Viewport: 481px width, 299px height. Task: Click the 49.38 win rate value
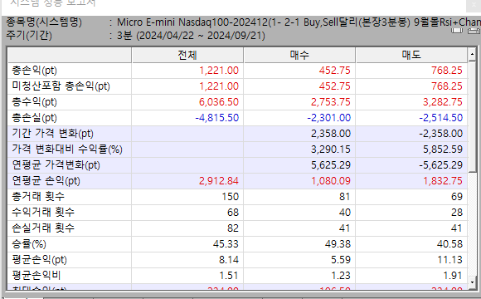338,244
